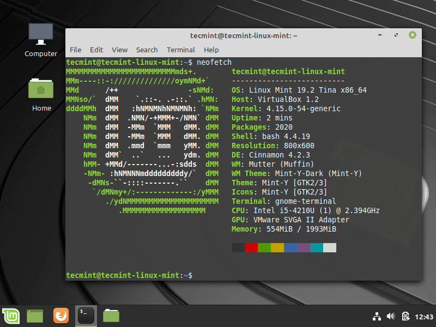Close the terminal window
This screenshot has height=327, width=436.
[x=413, y=35]
